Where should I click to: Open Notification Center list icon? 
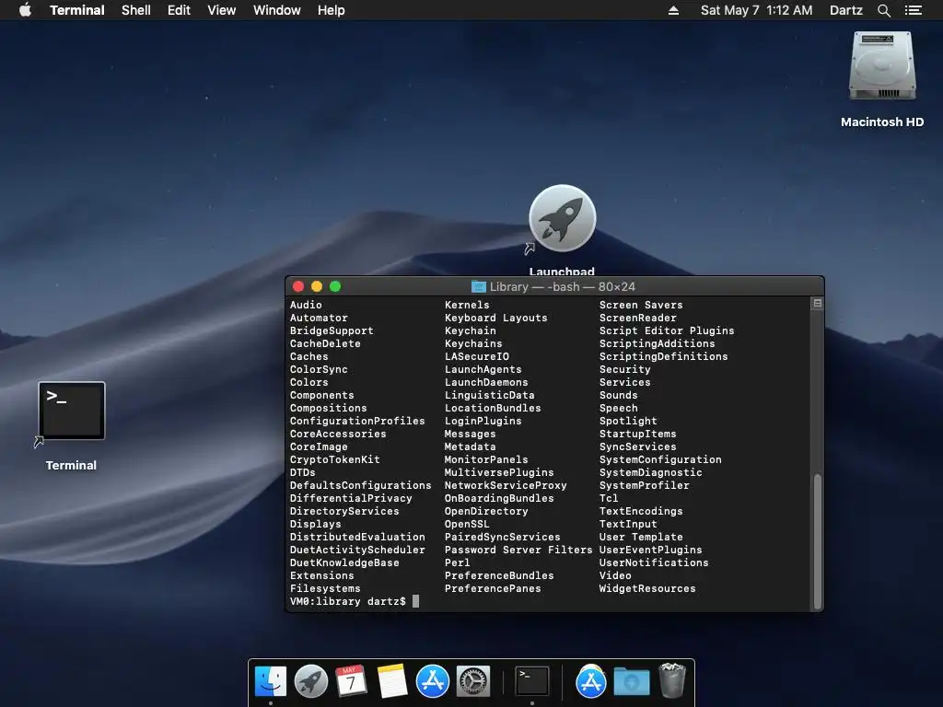(x=914, y=10)
